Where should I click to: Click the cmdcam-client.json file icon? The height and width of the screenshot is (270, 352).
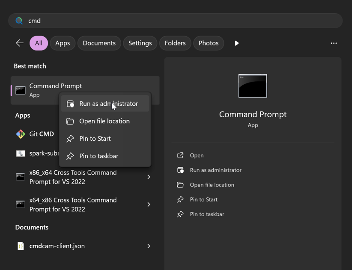point(21,246)
